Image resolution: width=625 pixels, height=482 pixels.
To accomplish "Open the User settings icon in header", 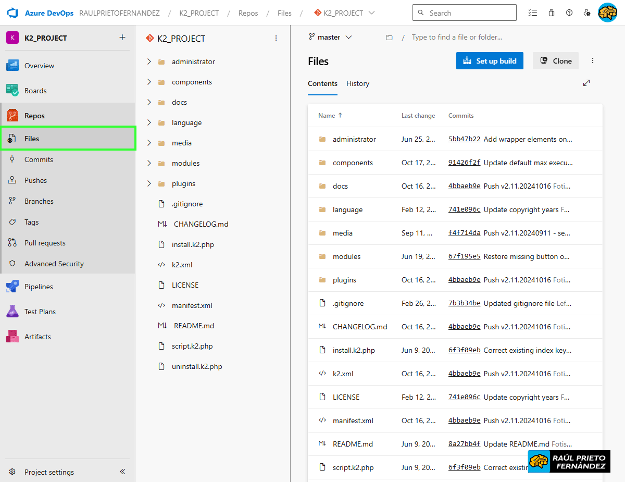I will (x=587, y=13).
